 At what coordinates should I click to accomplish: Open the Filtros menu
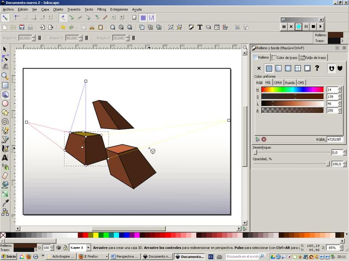tap(101, 9)
